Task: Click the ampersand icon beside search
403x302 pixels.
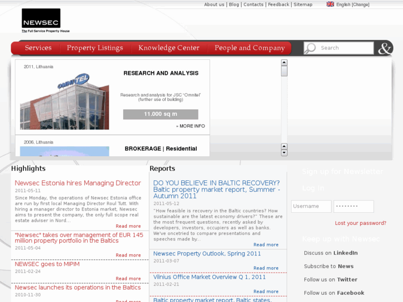Action: [384, 48]
